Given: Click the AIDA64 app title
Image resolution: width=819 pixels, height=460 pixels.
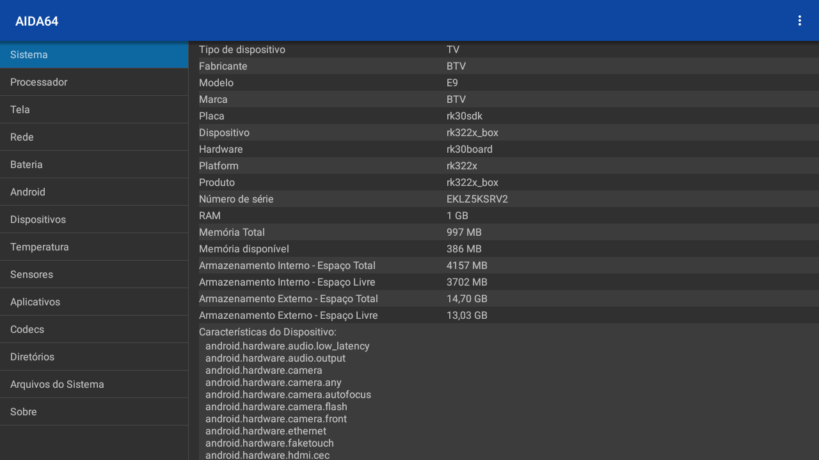Looking at the screenshot, I should point(37,21).
